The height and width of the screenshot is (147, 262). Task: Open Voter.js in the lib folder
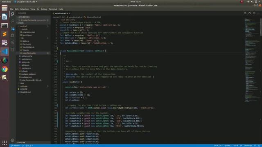coord(33,50)
